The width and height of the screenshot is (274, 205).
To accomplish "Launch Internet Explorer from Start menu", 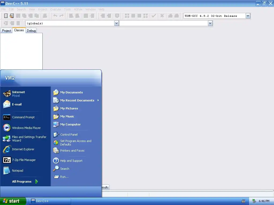I will click(x=26, y=149).
